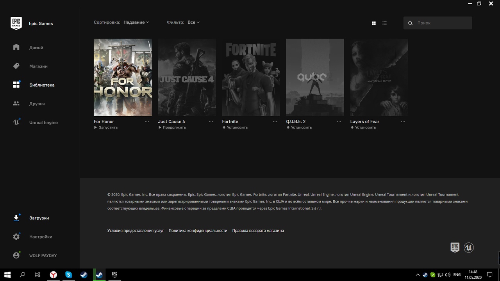
Task: Open Политика конфиденциальности link
Action: (x=198, y=231)
